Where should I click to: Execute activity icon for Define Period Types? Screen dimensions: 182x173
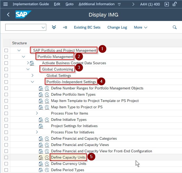(x=47, y=170)
